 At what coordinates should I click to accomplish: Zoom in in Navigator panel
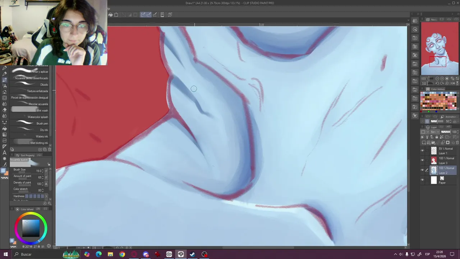tap(442, 78)
